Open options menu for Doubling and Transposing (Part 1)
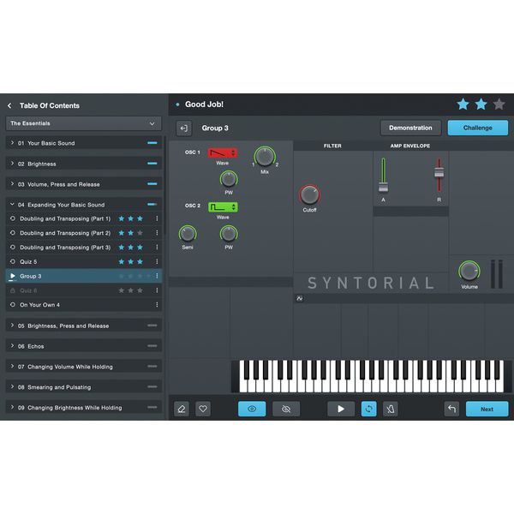 [157, 218]
